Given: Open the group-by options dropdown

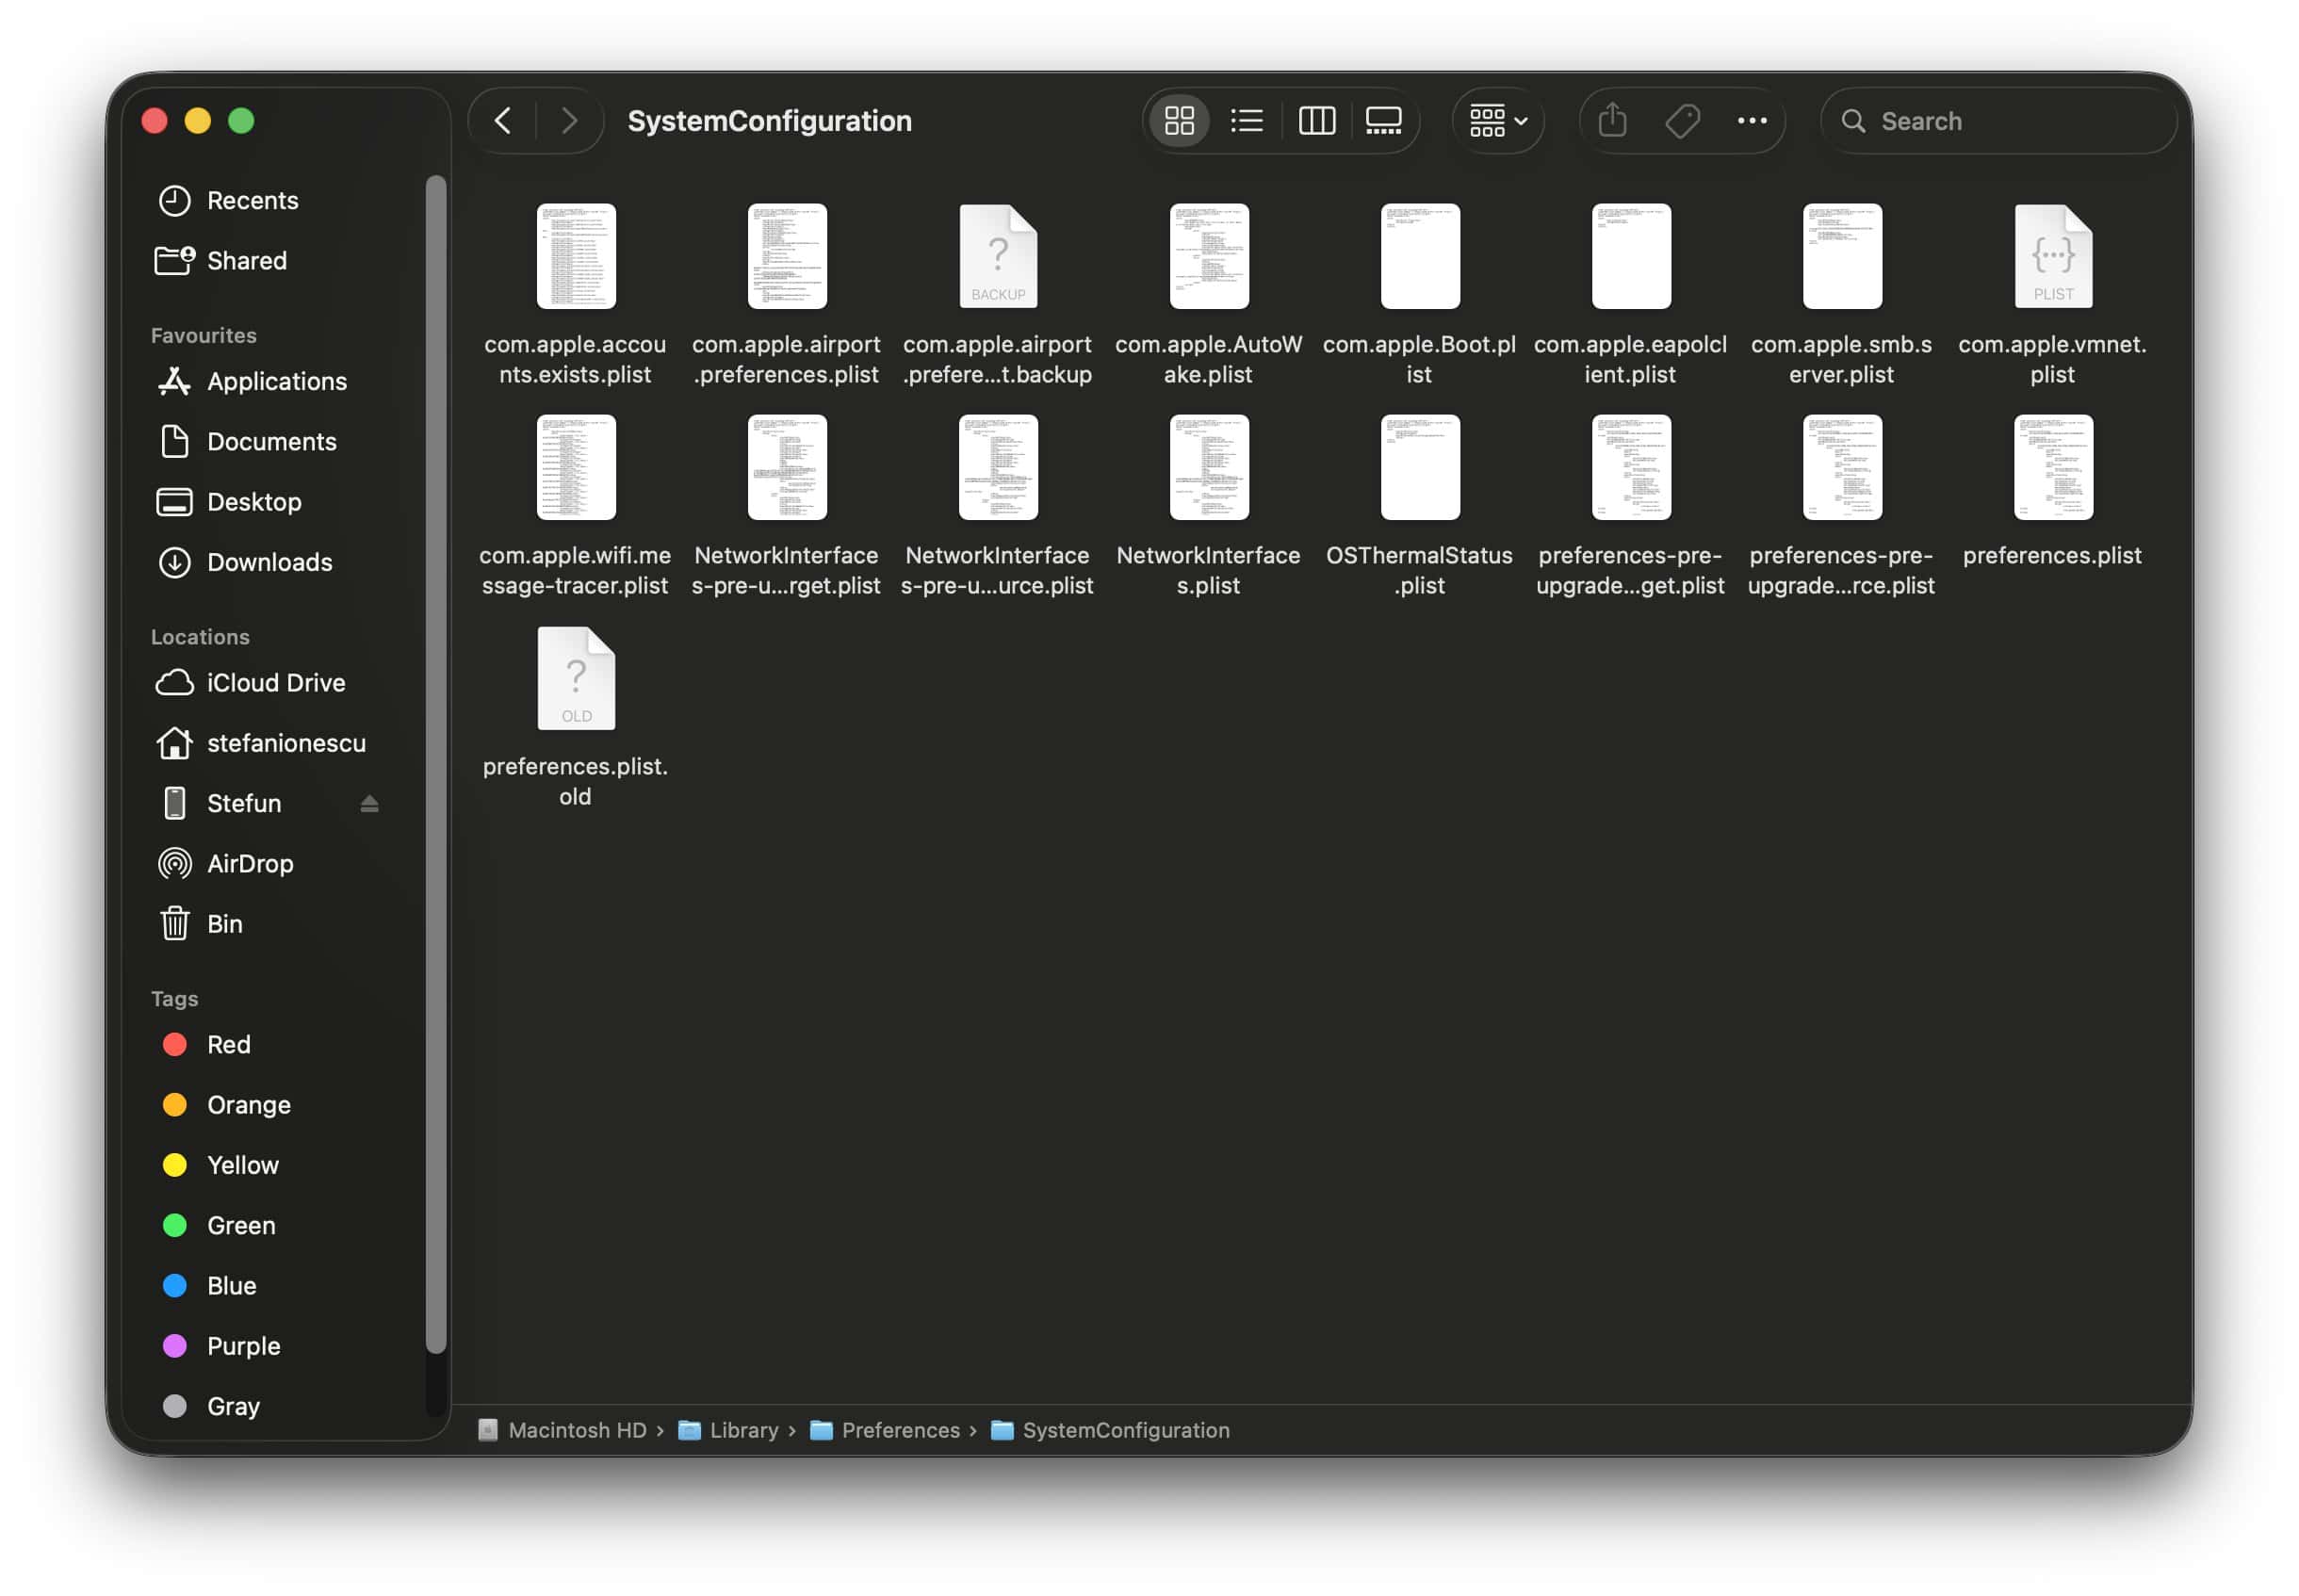Looking at the screenshot, I should click(x=1497, y=121).
